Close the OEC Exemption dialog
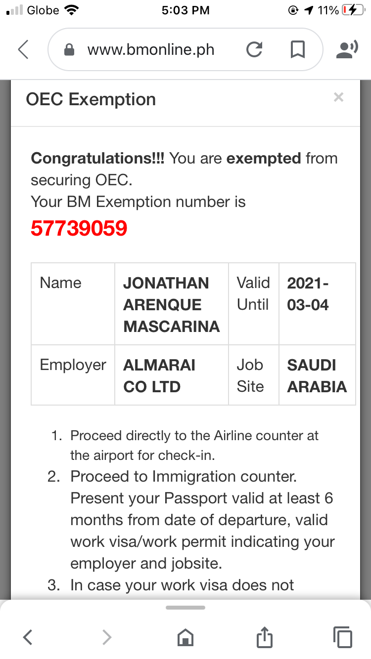 coord(338,97)
